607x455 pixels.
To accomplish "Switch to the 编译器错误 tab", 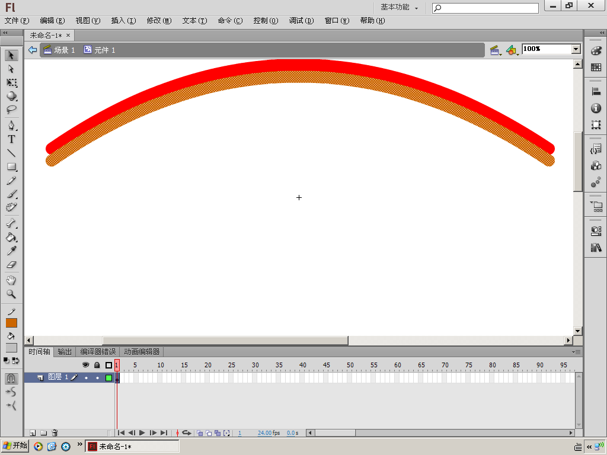I will point(98,352).
